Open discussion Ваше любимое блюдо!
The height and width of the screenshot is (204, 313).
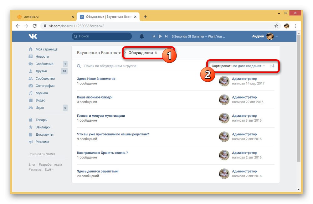95,97
